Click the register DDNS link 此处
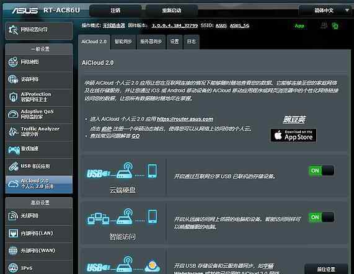The image size is (354, 274). (x=106, y=129)
